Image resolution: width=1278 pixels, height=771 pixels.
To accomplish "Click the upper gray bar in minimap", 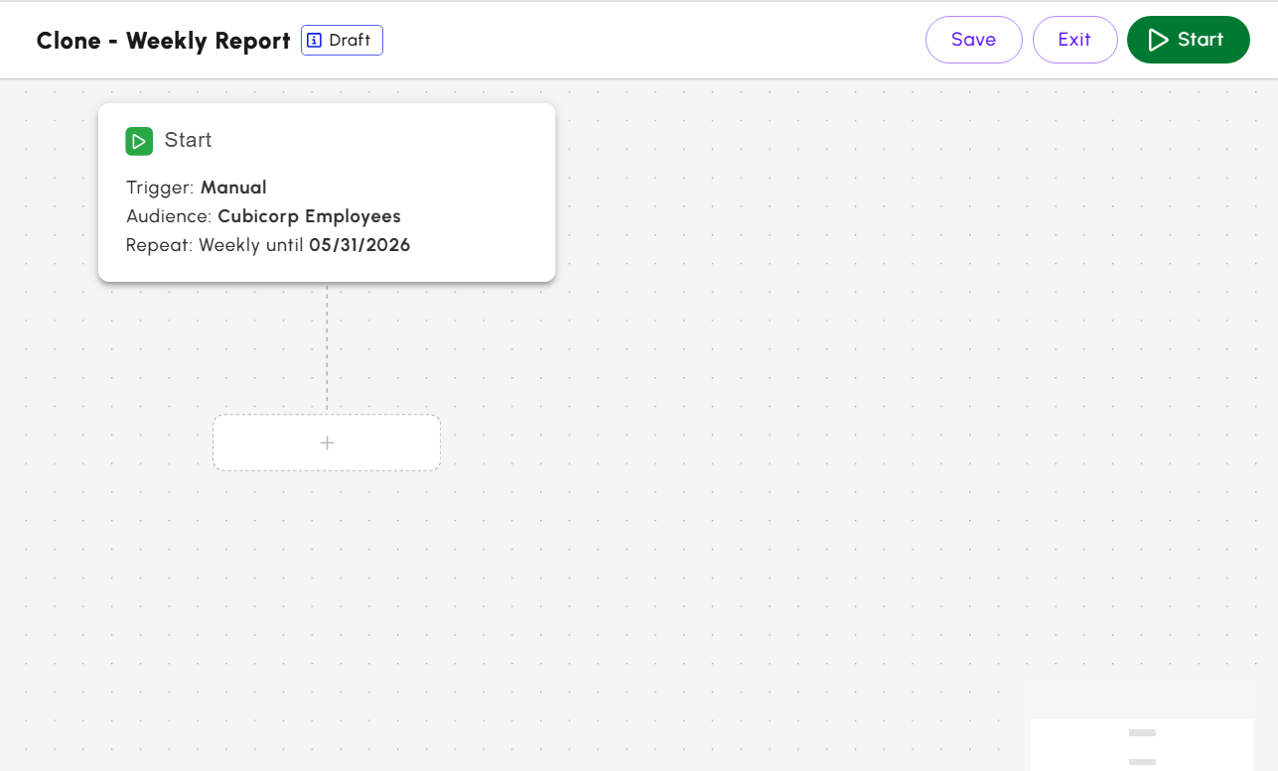I will click(1142, 732).
